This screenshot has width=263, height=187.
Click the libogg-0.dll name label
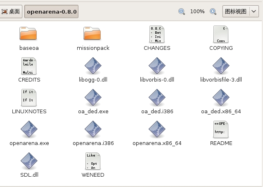coord(93,79)
